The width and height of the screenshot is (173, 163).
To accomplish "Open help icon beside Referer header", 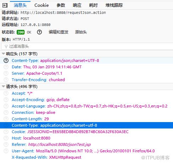I will tap(6, 144).
